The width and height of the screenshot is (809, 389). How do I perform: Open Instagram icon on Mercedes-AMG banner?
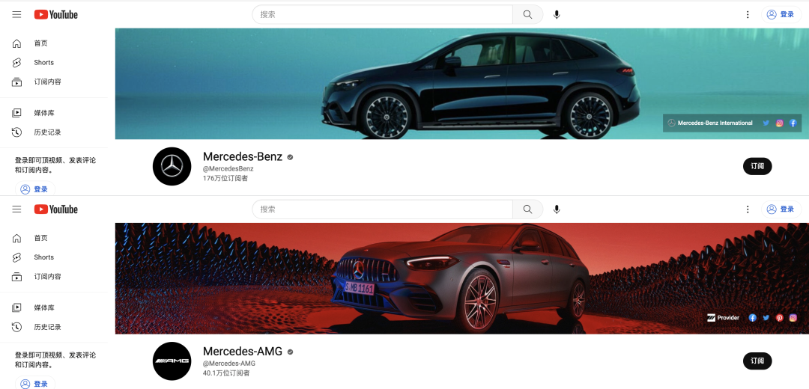click(793, 318)
